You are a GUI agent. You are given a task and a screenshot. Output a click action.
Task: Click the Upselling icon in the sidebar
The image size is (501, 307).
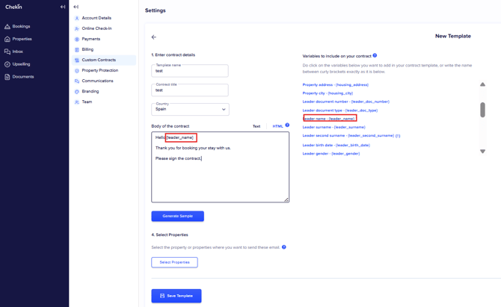click(7, 64)
